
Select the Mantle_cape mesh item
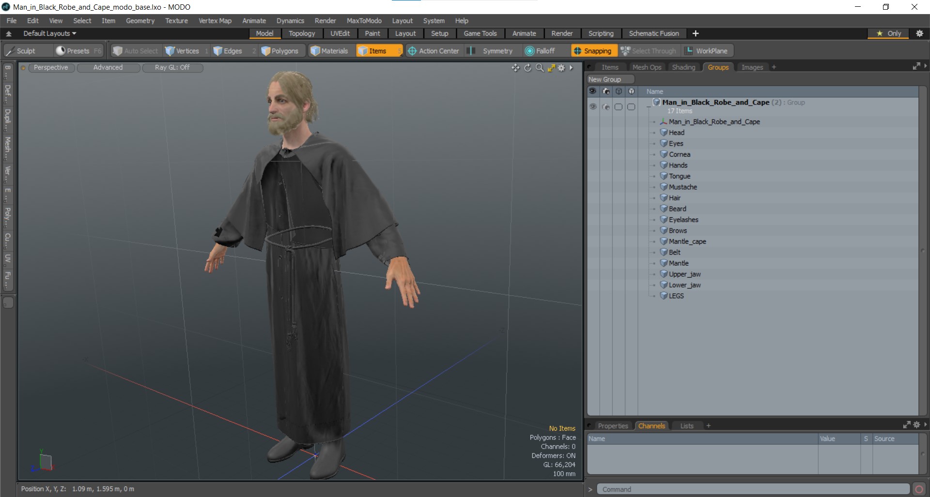687,241
